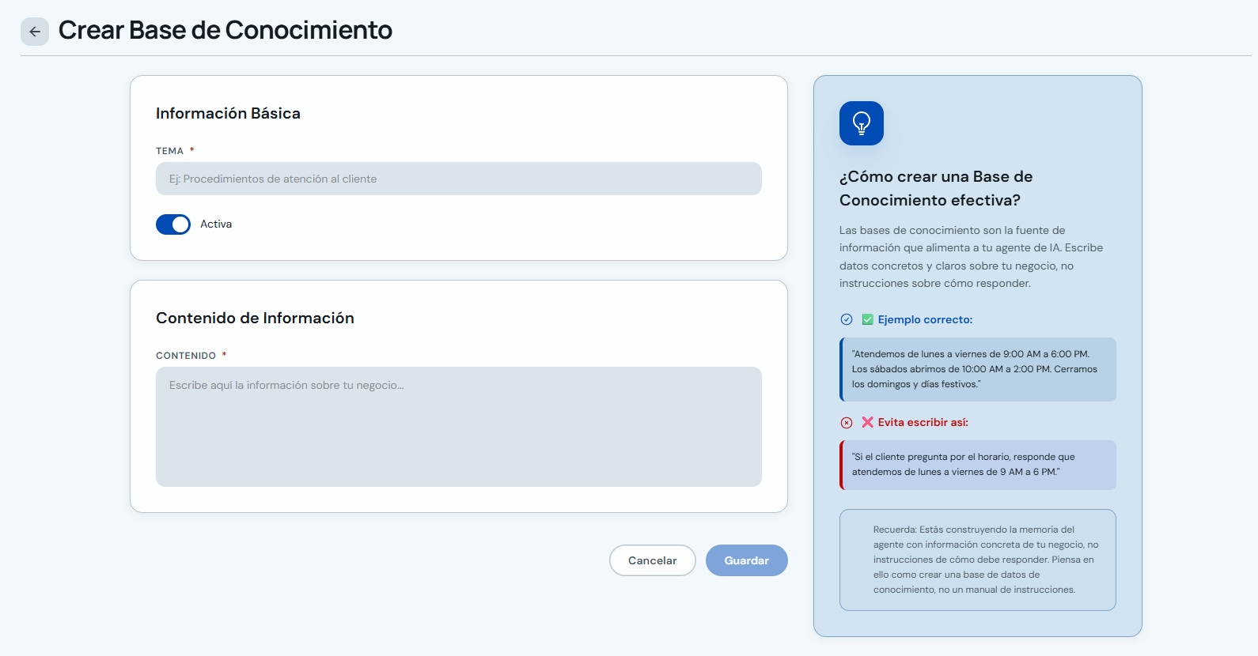The height and width of the screenshot is (656, 1258).
Task: Click the '¿Cómo crear una Base de Conocimiento efectiva?' heading
Action: 936,188
